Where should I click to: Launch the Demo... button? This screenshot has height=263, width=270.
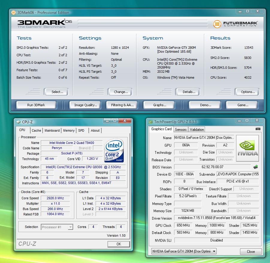[x=206, y=105]
